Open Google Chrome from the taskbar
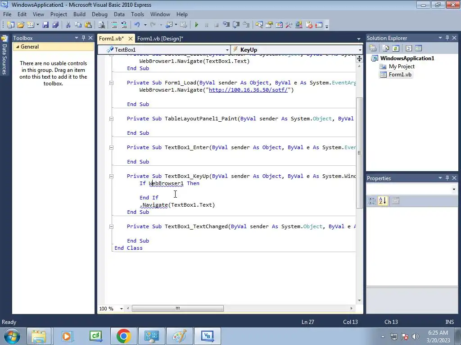The height and width of the screenshot is (345, 461). [x=123, y=336]
